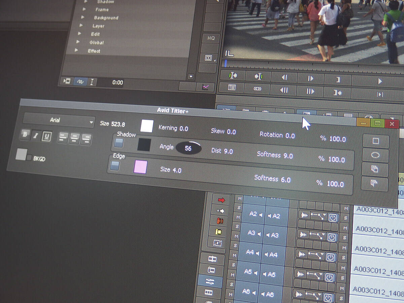This screenshot has width=404, height=303.
Task: Click the Shadow Dist value 9.0
Action: click(228, 151)
